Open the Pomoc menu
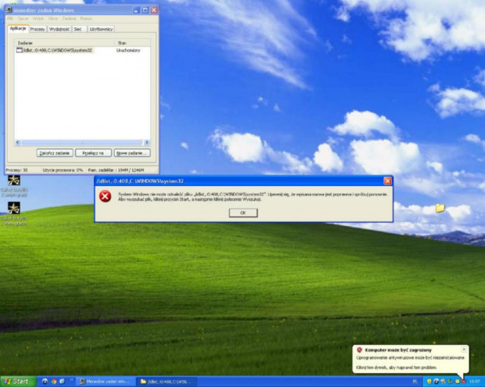Viewport: 485px width, 387px height. [86, 19]
